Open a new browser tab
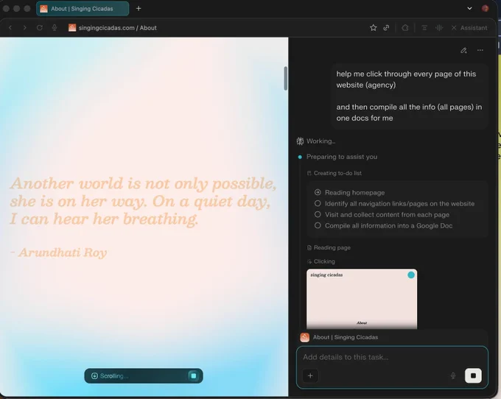Screen dimensions: 501x399 tap(139, 9)
